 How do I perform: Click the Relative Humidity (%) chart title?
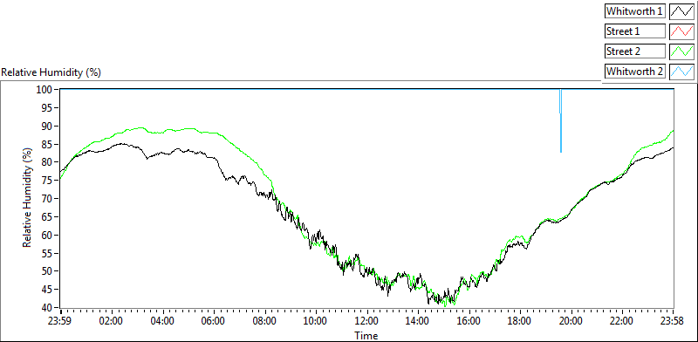[51, 72]
